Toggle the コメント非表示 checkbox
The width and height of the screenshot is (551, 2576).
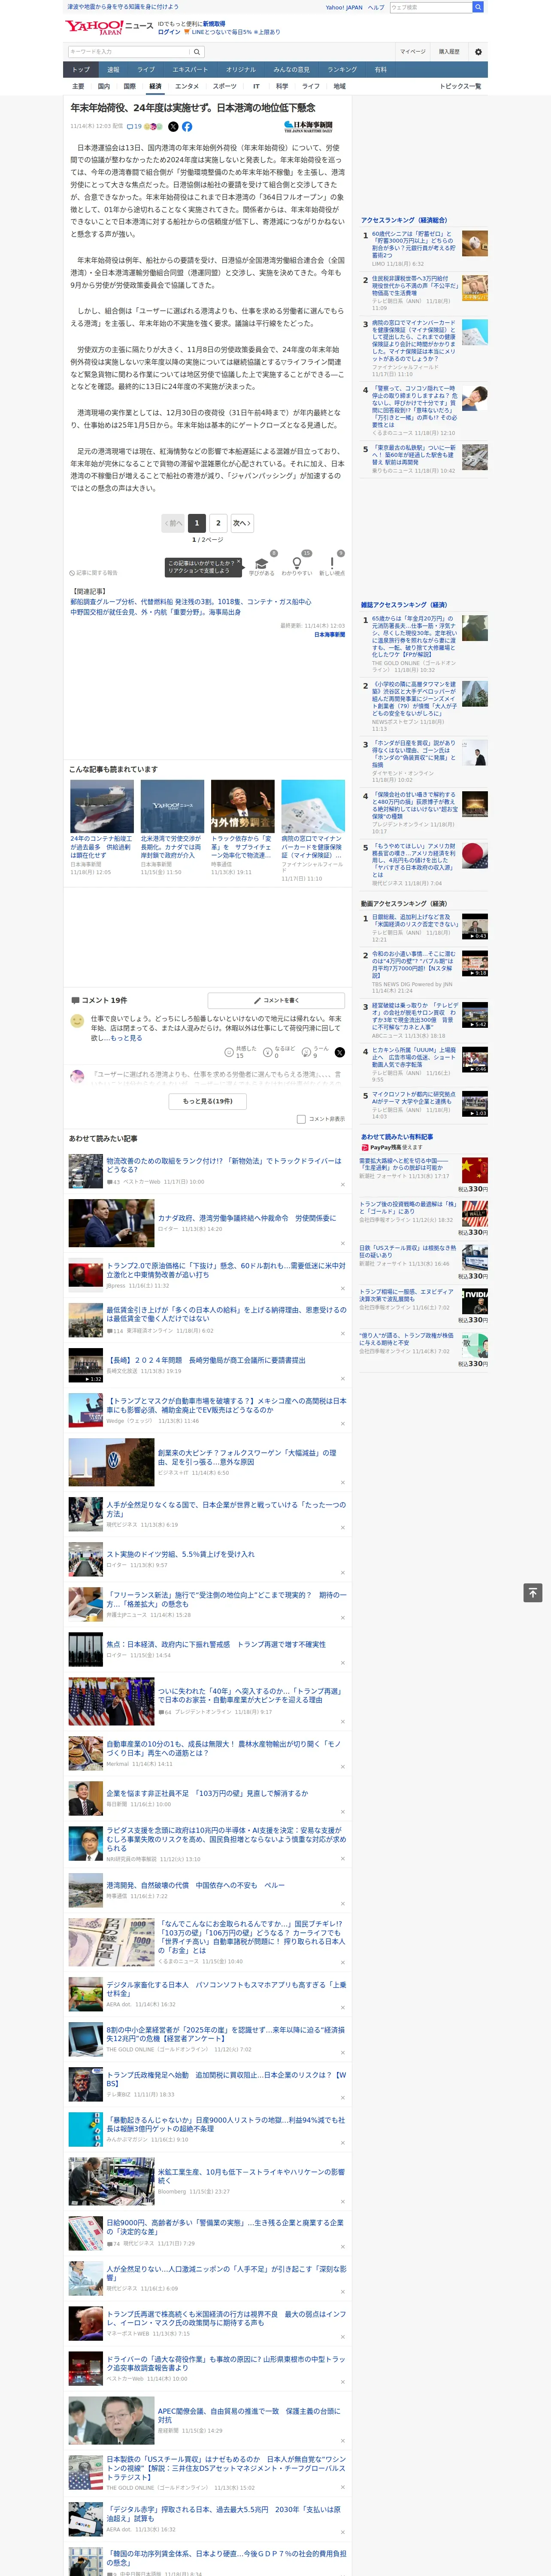(301, 1119)
